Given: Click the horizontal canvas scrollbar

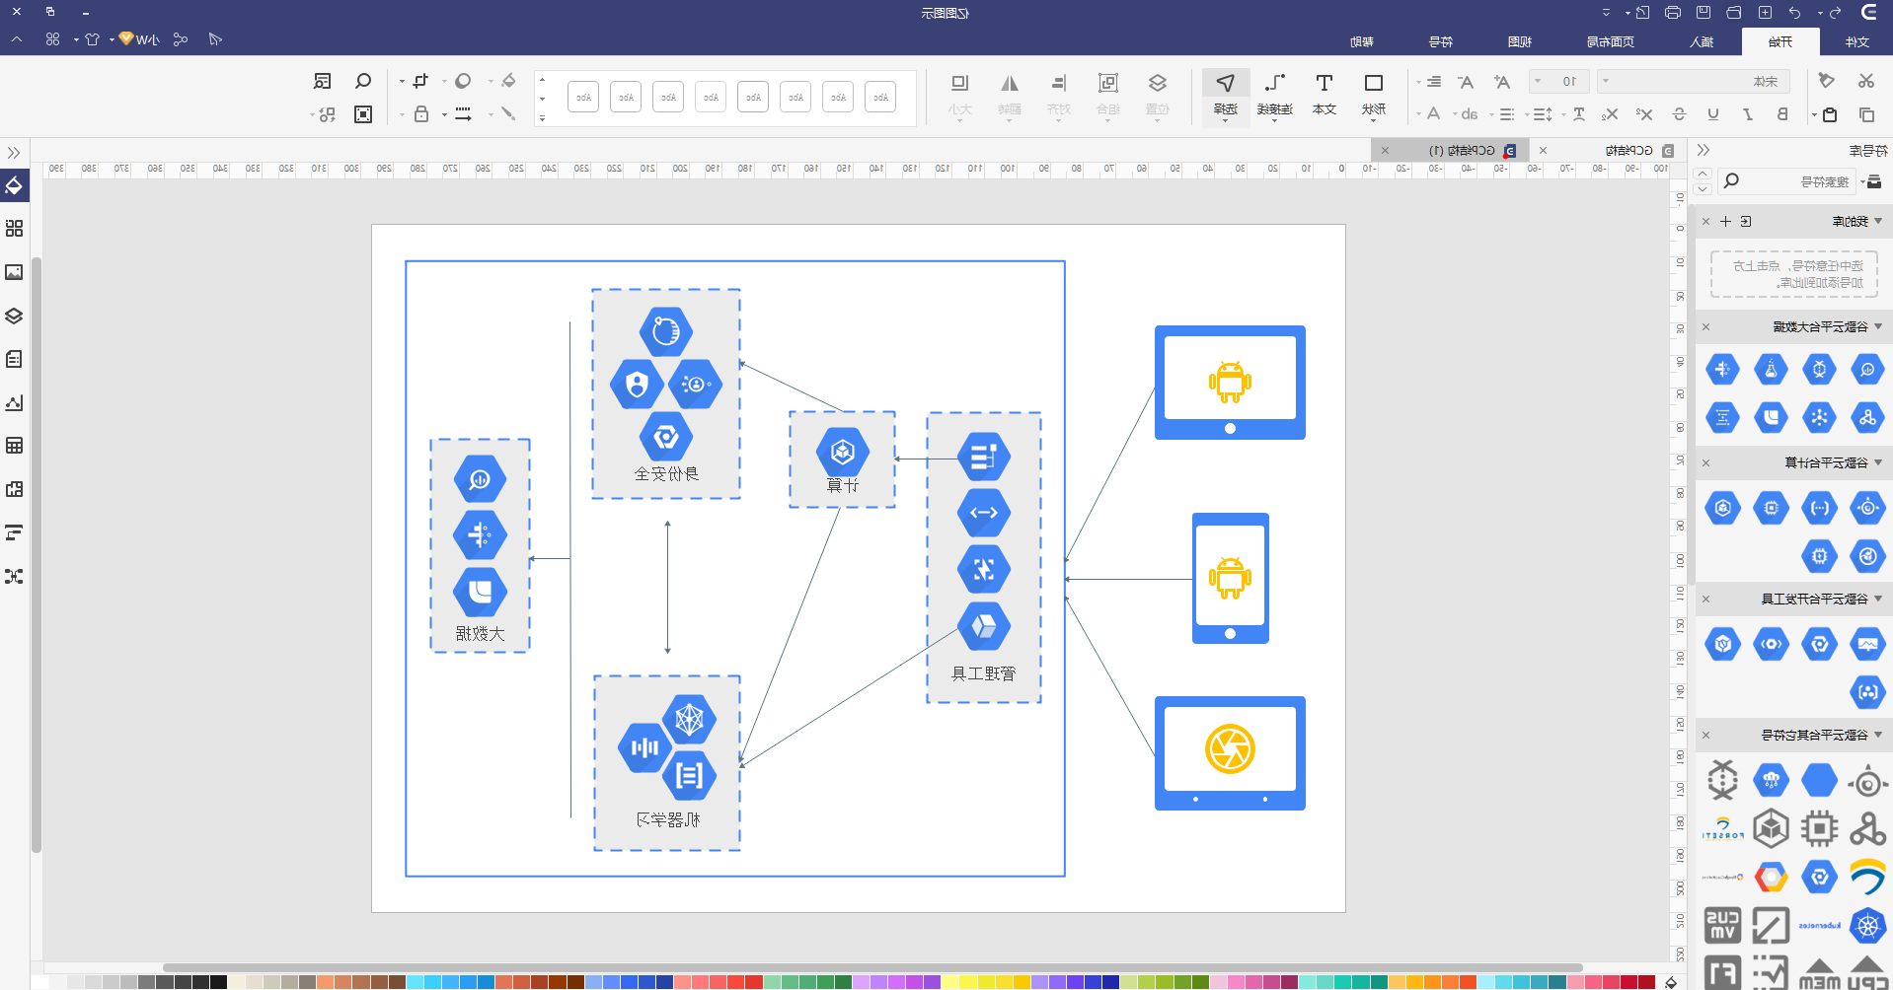Looking at the screenshot, I should pyautogui.click(x=872, y=967).
